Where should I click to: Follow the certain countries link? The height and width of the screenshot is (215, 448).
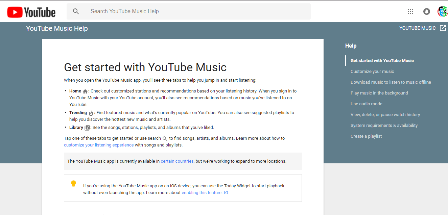click(177, 161)
